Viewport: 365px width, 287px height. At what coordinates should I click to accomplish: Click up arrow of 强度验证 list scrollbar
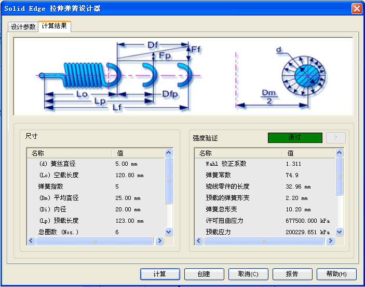(339, 153)
